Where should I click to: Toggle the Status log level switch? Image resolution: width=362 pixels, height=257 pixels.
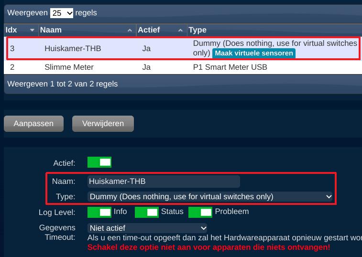147,212
